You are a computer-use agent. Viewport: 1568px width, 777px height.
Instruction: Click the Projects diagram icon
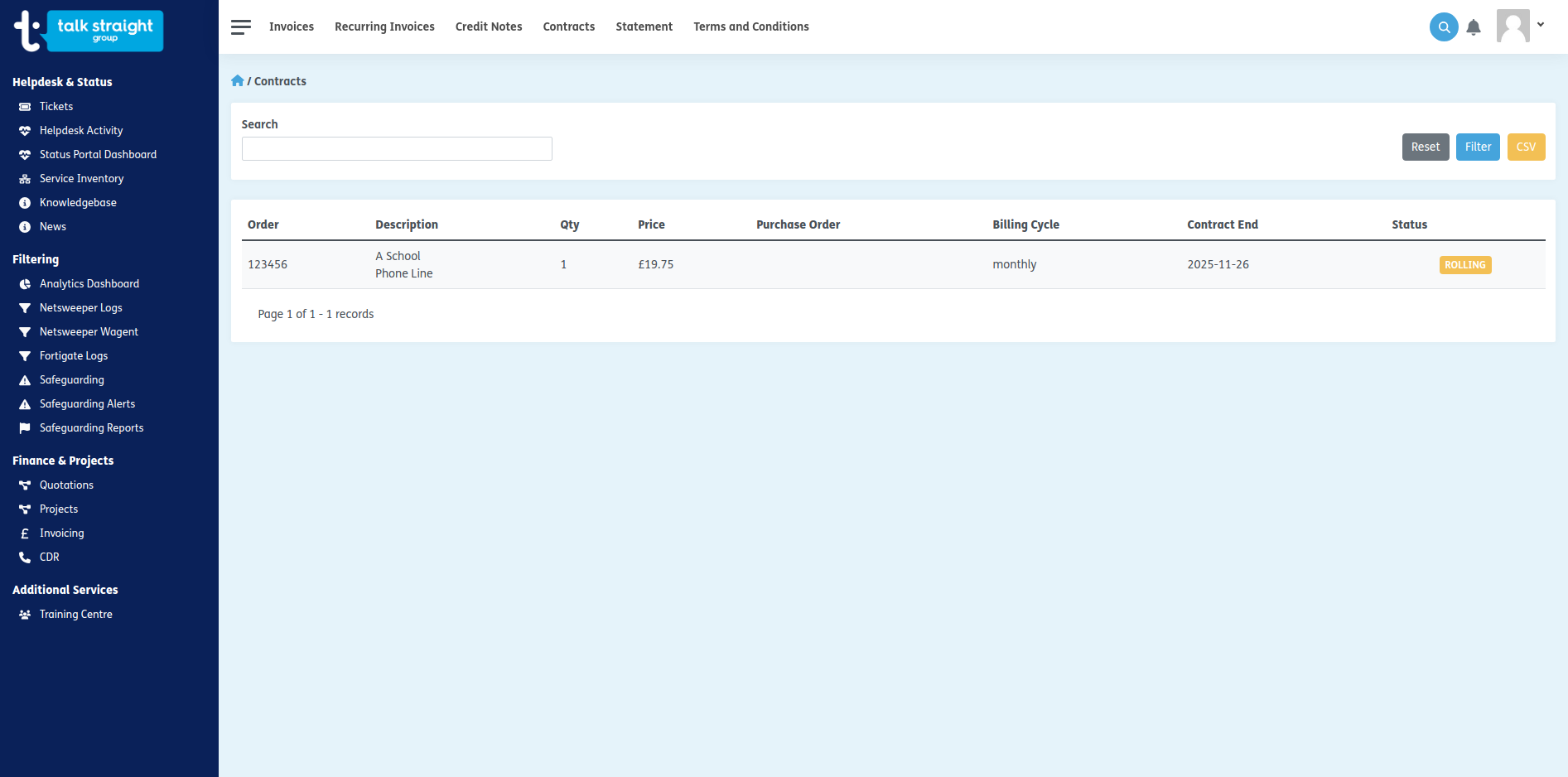tap(25, 509)
